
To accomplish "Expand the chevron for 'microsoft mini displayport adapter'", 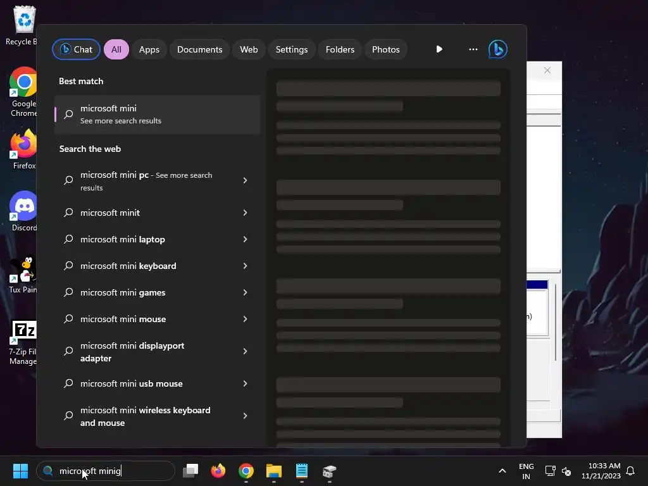I will point(245,351).
